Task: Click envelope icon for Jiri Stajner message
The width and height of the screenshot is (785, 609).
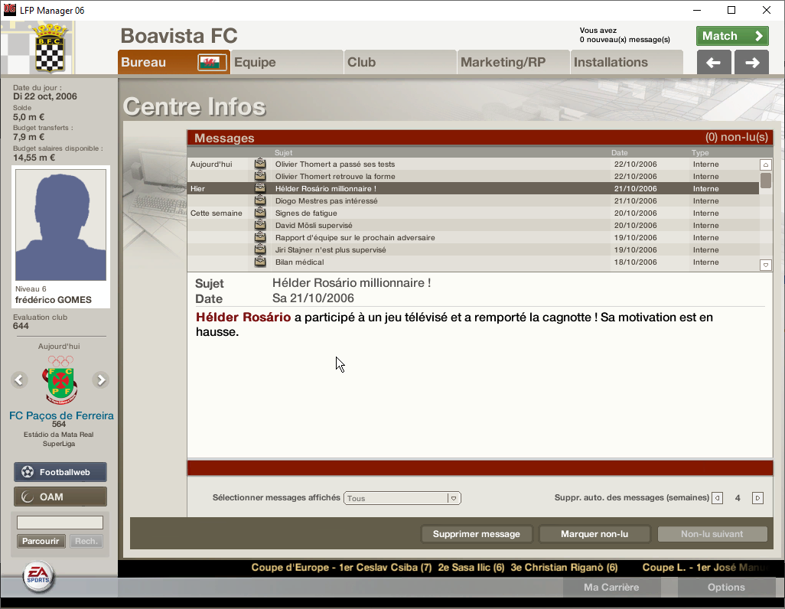Action: pos(260,249)
